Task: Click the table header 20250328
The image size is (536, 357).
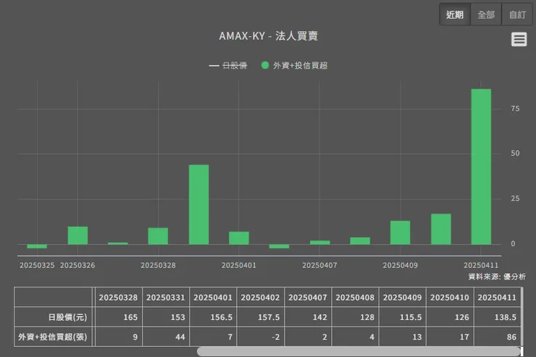Action: click(x=118, y=298)
